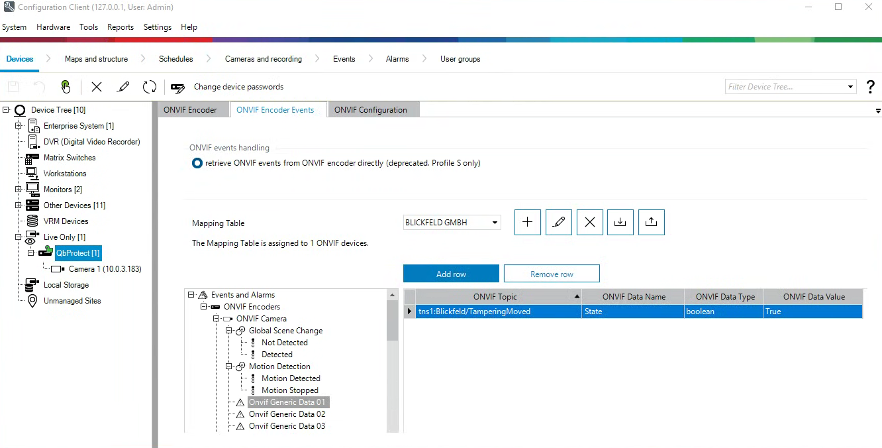Screen dimensions: 882x448
Task: Open the Filter Device Tree dropdown arrow
Action: click(x=851, y=87)
